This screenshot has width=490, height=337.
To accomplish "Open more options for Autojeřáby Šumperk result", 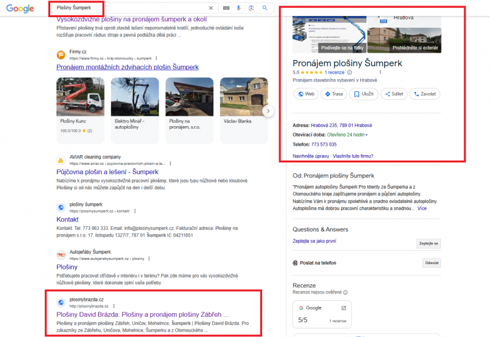I will coord(149,259).
